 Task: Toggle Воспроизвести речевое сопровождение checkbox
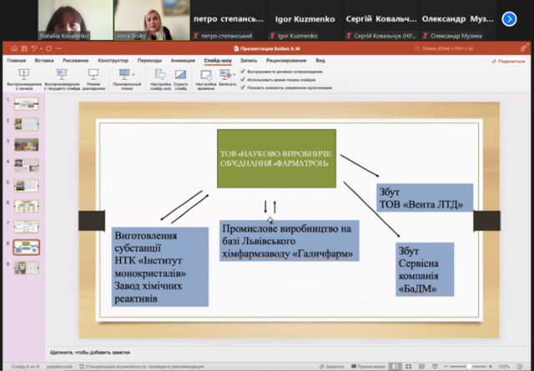243,72
